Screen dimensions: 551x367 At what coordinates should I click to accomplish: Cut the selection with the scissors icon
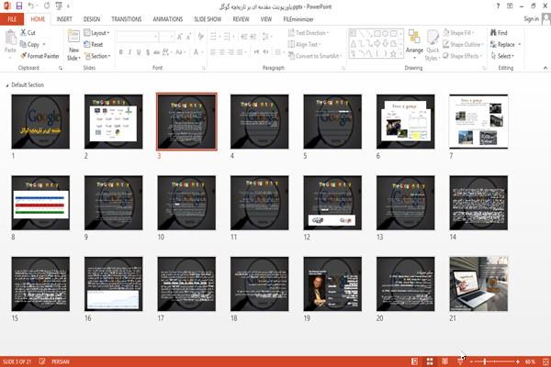tap(28, 33)
